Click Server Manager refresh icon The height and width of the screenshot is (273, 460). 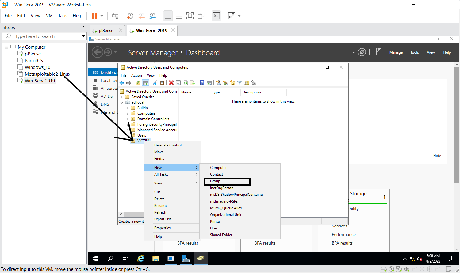pos(362,52)
